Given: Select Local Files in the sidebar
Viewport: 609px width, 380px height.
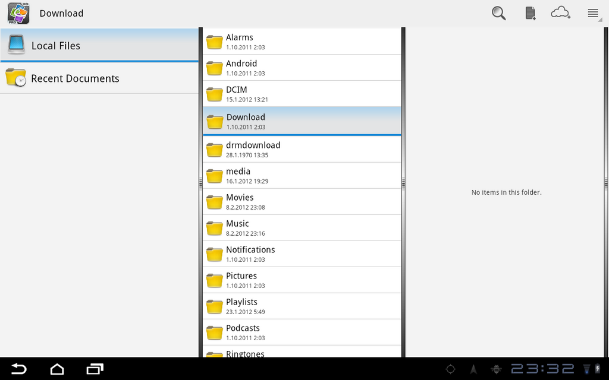Looking at the screenshot, I should click(x=99, y=45).
